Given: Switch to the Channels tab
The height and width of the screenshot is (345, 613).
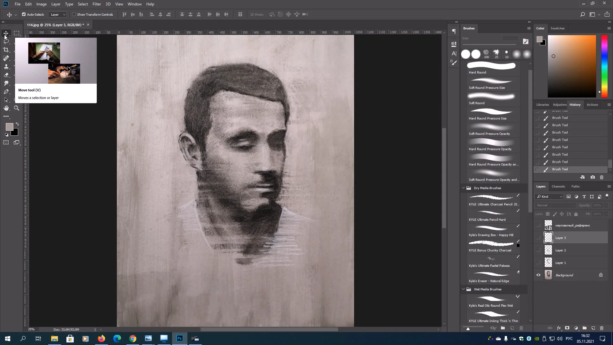Looking at the screenshot, I should [558, 186].
